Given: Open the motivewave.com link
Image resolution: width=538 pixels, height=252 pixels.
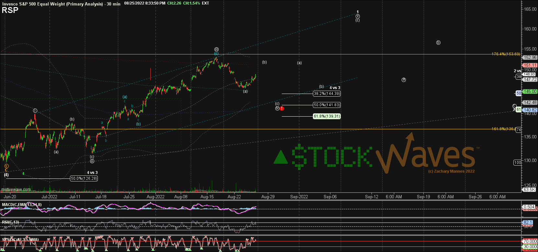Looking at the screenshot, I should tap(16, 189).
